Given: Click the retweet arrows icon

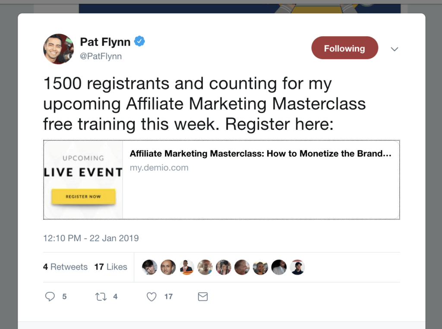Looking at the screenshot, I should click(x=101, y=297).
